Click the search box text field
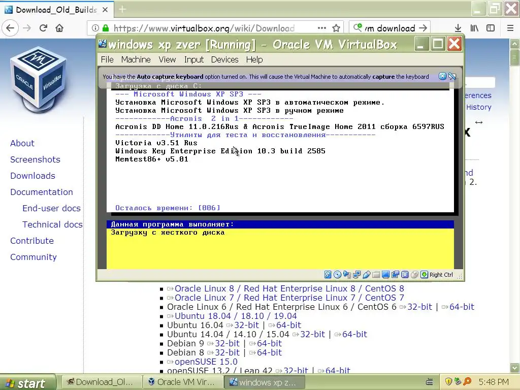 click(390, 28)
